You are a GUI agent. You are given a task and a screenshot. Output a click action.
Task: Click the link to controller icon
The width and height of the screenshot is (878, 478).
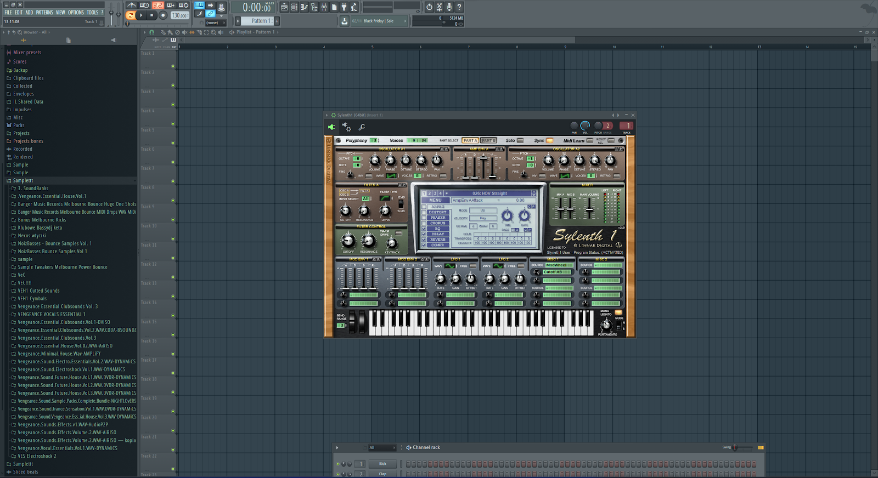(x=210, y=14)
